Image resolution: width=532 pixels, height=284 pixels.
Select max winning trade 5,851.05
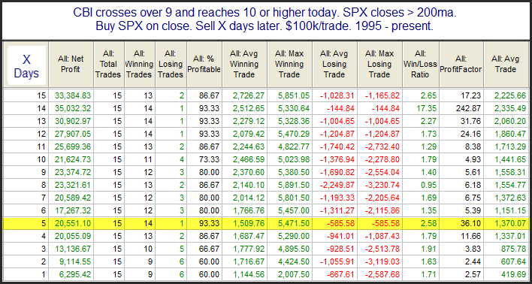pyautogui.click(x=294, y=95)
